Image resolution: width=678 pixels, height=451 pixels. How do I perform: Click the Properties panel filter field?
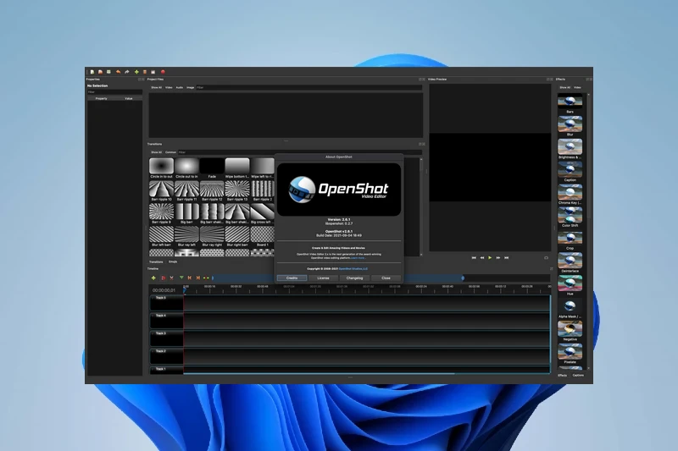click(x=114, y=92)
